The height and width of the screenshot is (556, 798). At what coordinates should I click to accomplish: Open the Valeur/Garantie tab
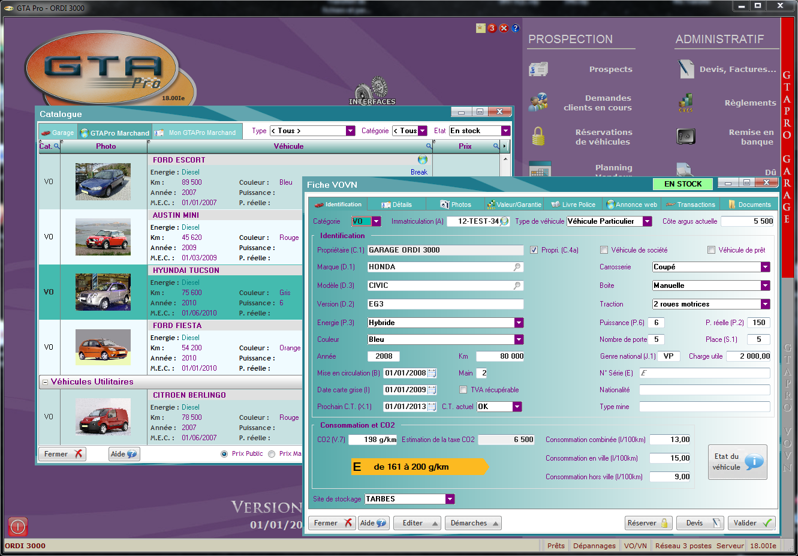pyautogui.click(x=514, y=205)
